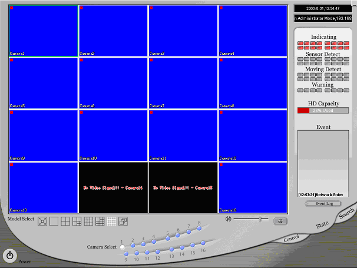The height and width of the screenshot is (268, 357).
Task: Open the Event Log
Action: point(323,204)
